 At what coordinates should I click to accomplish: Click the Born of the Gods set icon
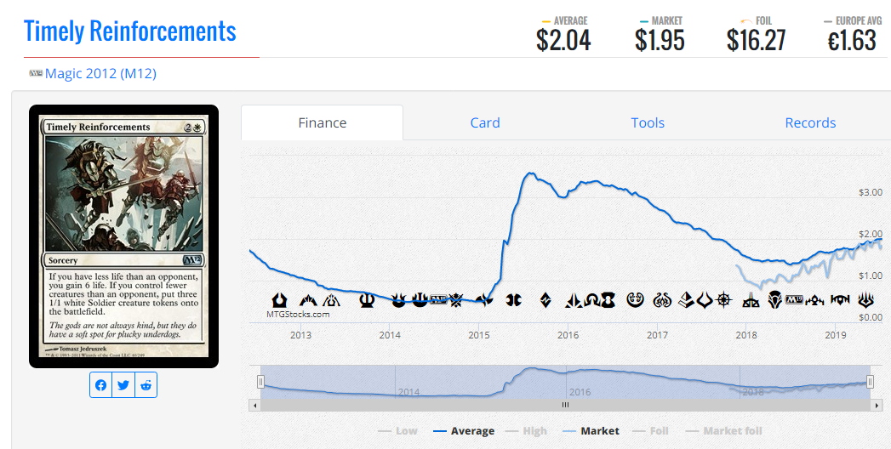399,299
